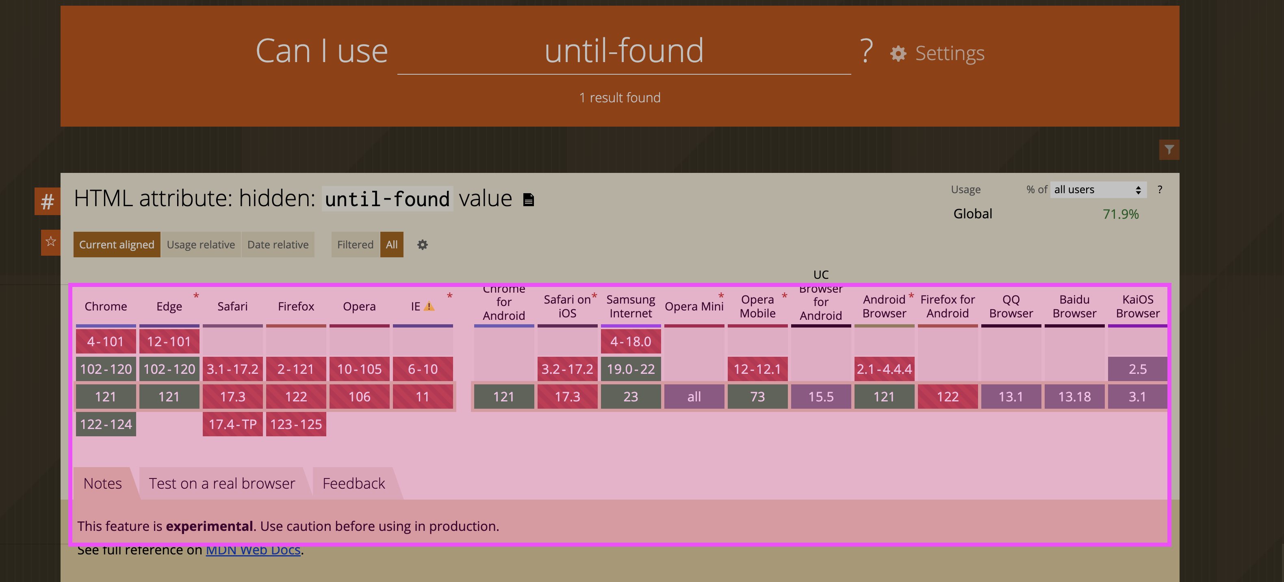Open the spec document icon
Image resolution: width=1284 pixels, height=582 pixels.
pos(528,200)
